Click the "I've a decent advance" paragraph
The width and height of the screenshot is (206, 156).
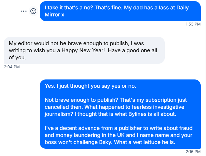tap(121, 135)
